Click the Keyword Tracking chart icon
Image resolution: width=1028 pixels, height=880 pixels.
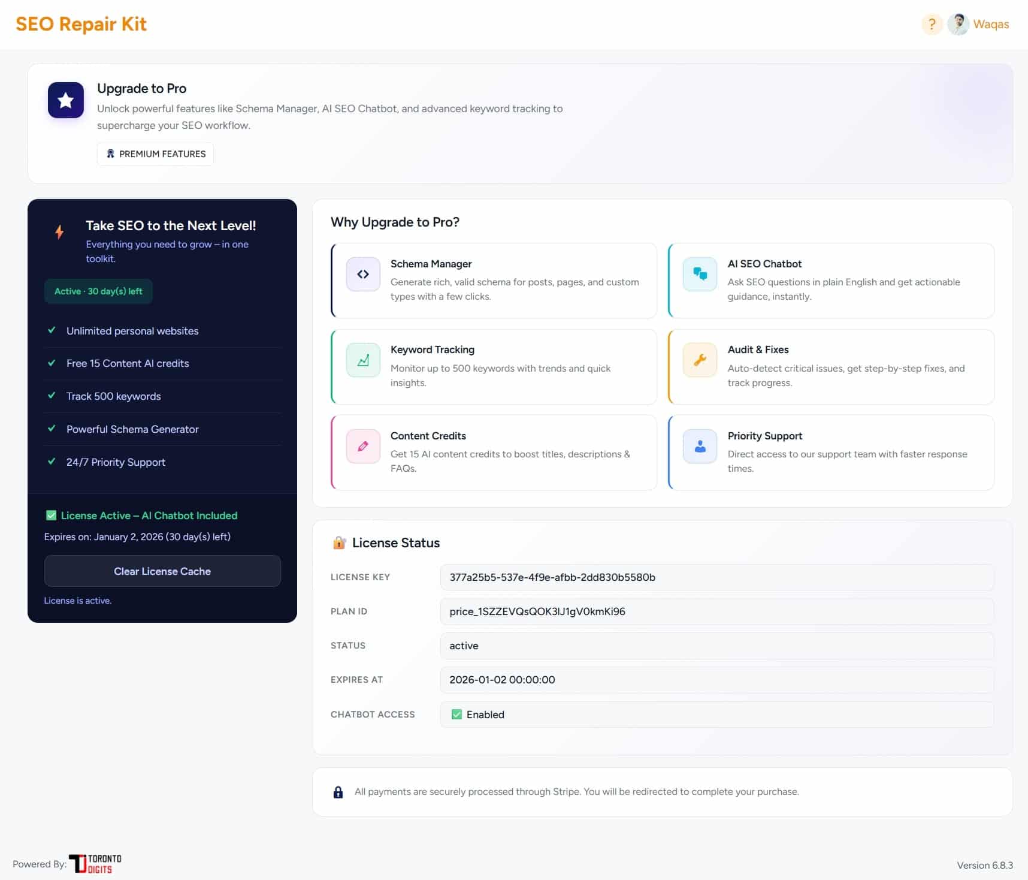coord(363,360)
